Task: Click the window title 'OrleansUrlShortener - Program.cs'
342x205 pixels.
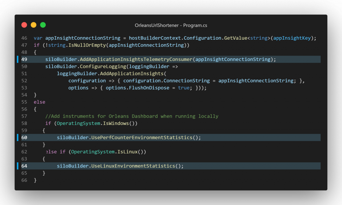Action: point(171,25)
